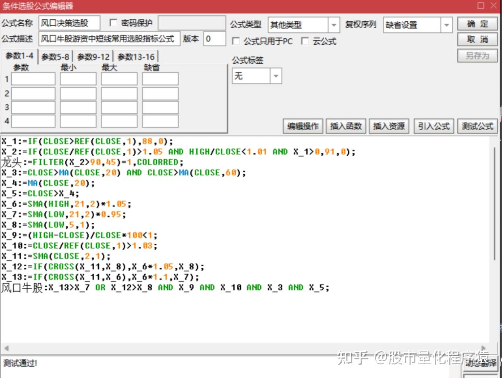Click the code line starting with X_13:=IF(CROSS
Screen dimensions: 502x378
(100, 277)
